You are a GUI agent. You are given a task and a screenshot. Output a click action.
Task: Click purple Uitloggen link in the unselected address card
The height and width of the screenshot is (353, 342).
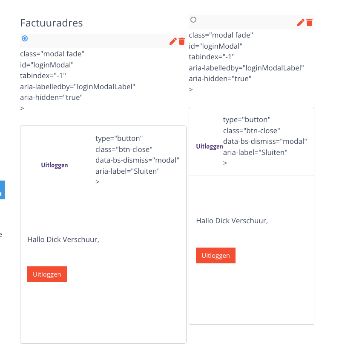tap(209, 146)
